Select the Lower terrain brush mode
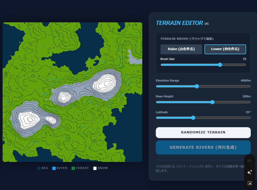This screenshot has height=190, width=257. tap(225, 49)
